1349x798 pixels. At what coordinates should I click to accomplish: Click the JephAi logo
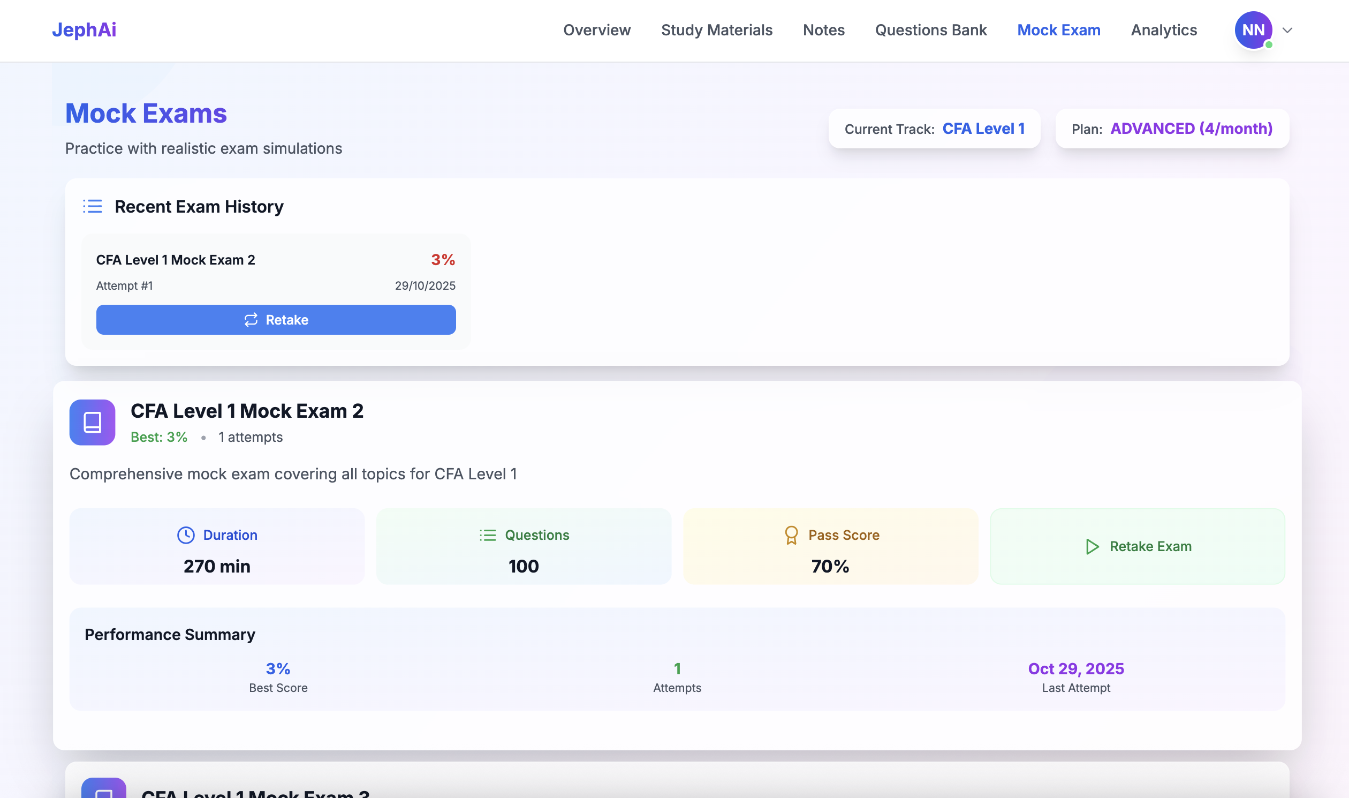(x=85, y=30)
